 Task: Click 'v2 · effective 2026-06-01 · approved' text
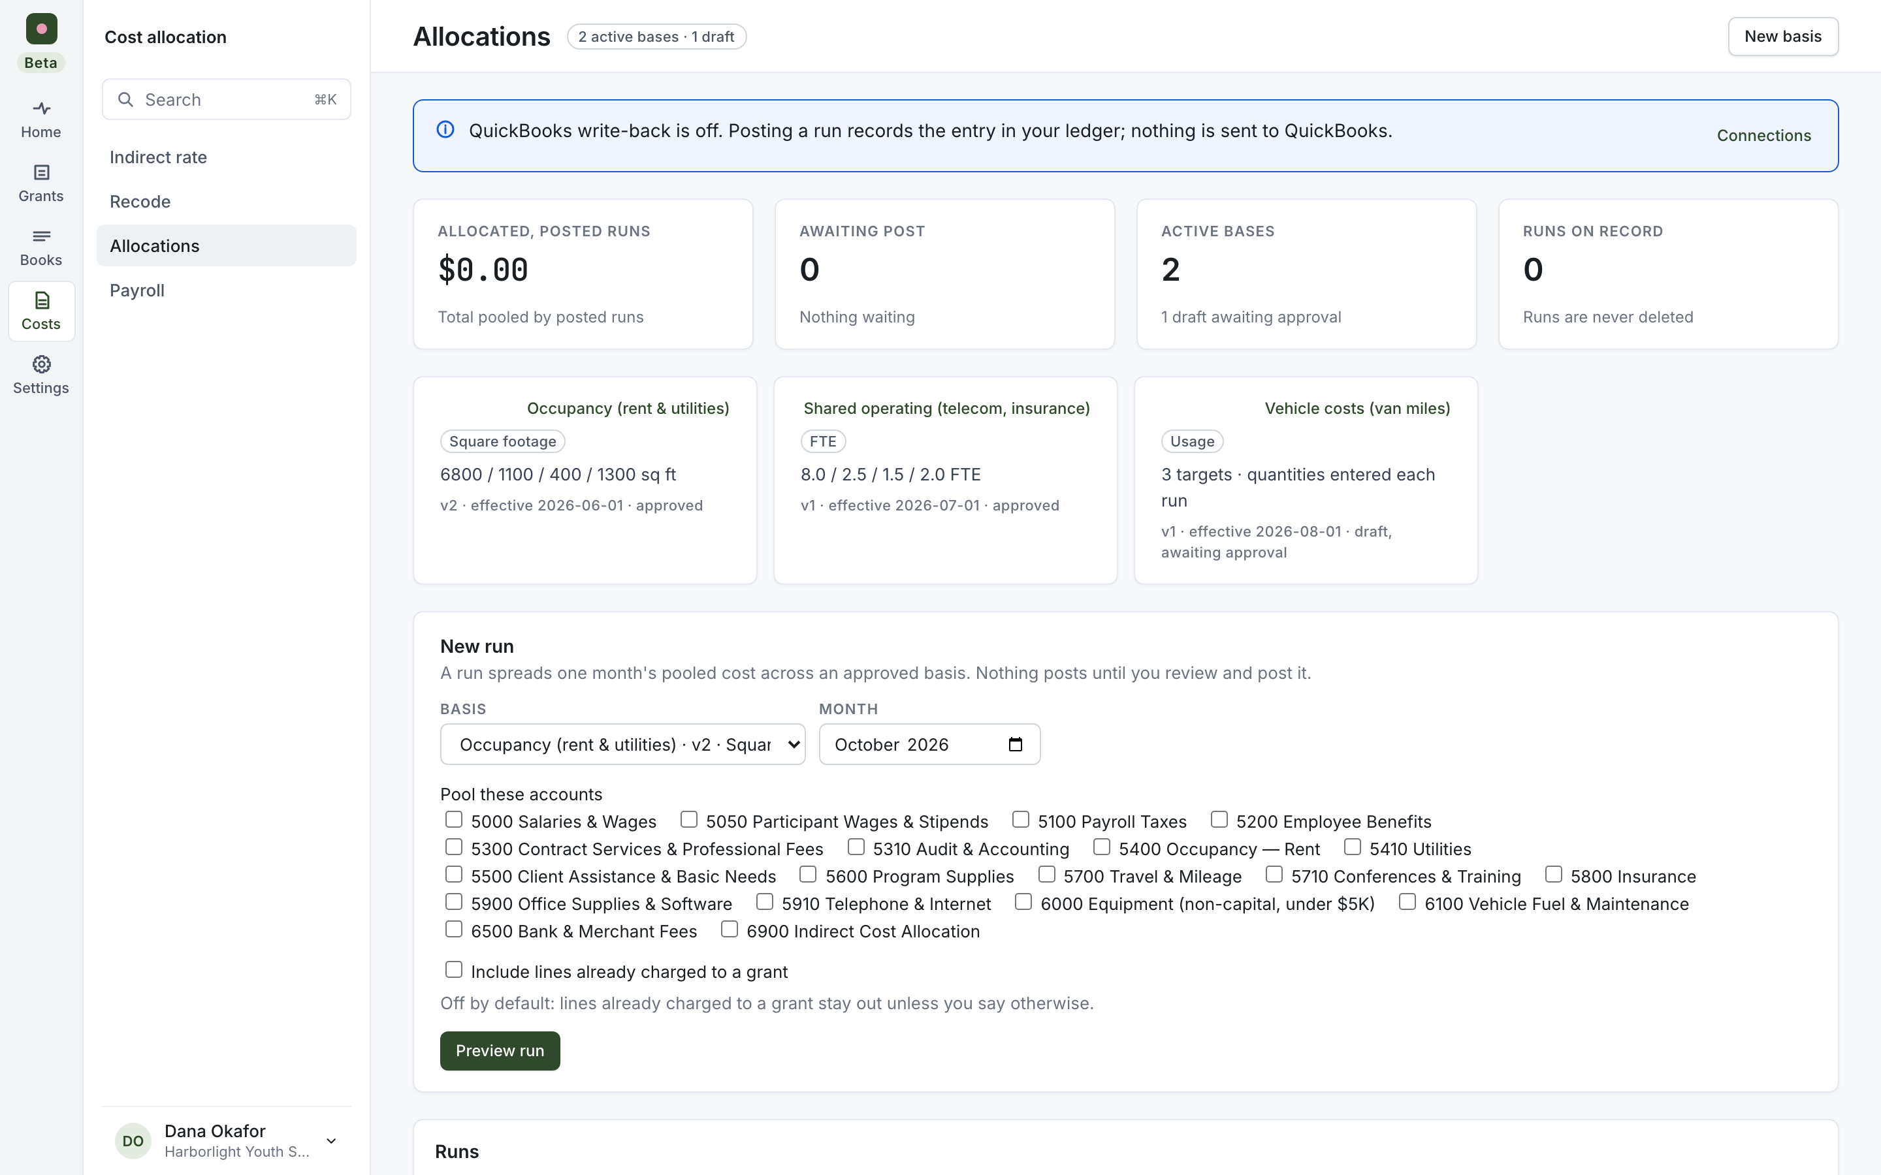pyautogui.click(x=571, y=505)
